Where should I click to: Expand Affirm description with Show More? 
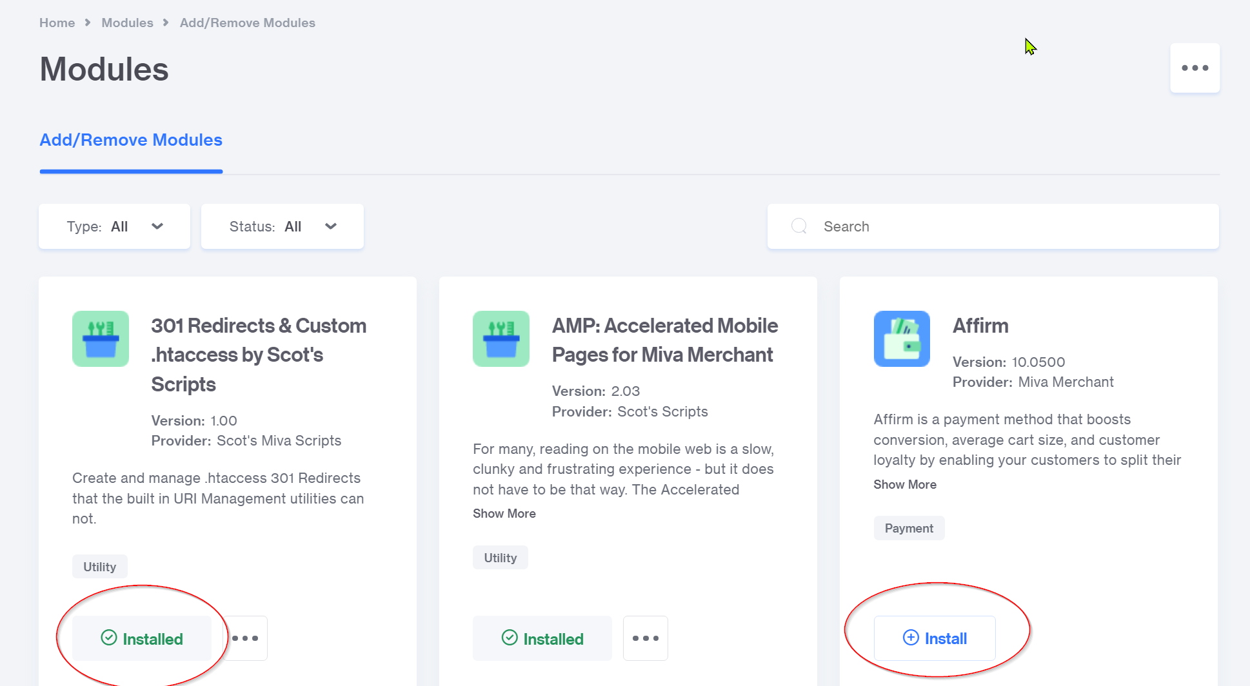(905, 484)
